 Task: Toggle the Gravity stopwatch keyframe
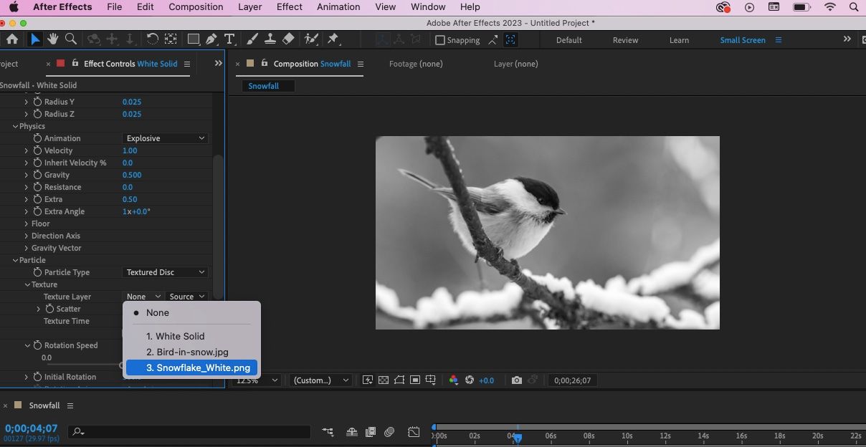coord(37,175)
